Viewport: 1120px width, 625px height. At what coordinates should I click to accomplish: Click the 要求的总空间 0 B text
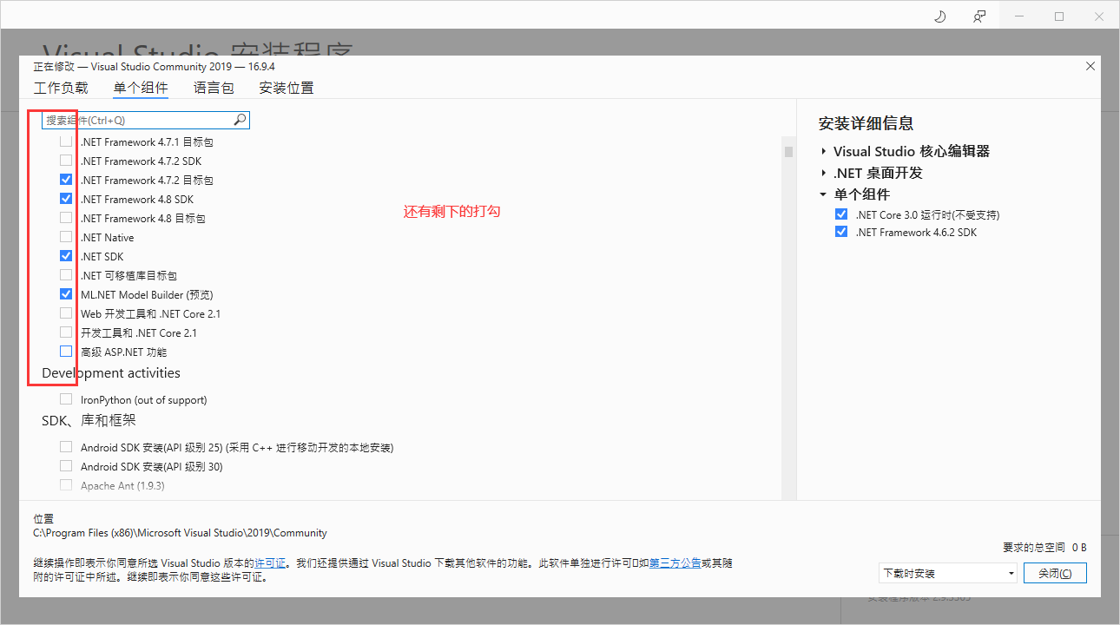coord(1044,548)
